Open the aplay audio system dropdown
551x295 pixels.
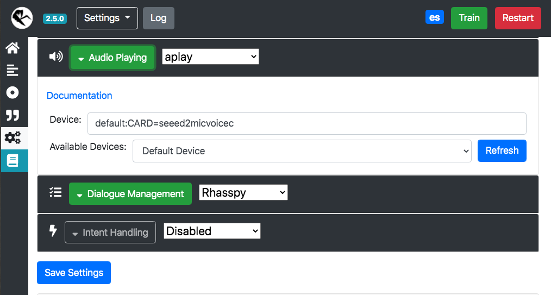point(210,57)
